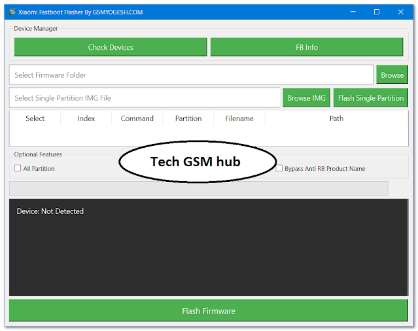Viewport: 418px width, 331px height.
Task: Minimize the Xiaomi Fastboot Flasher window
Action: point(353,12)
